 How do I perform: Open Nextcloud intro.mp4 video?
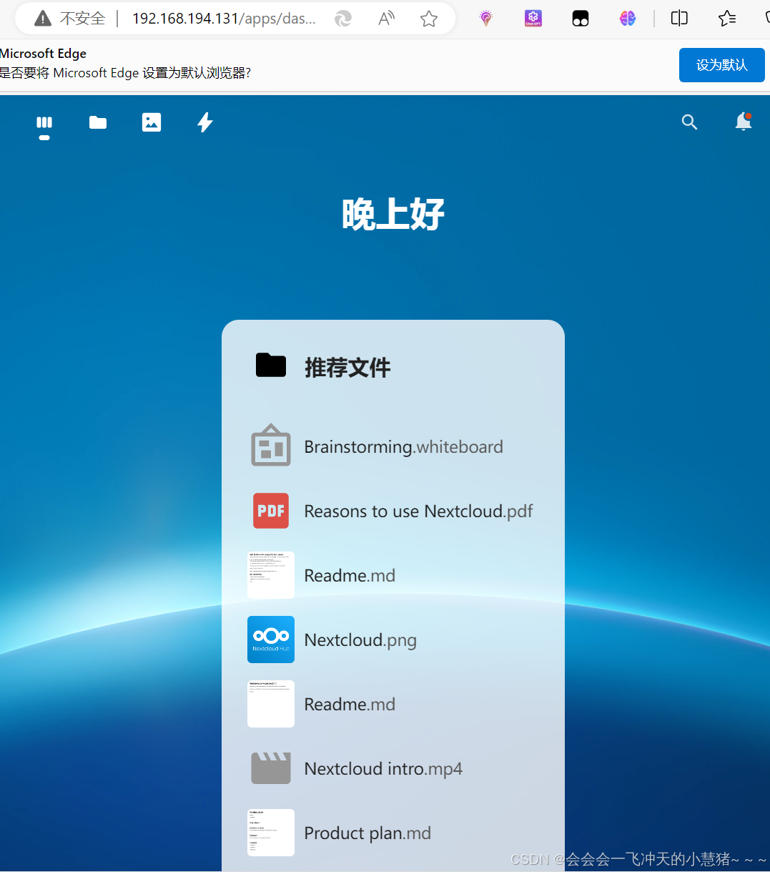tap(384, 768)
